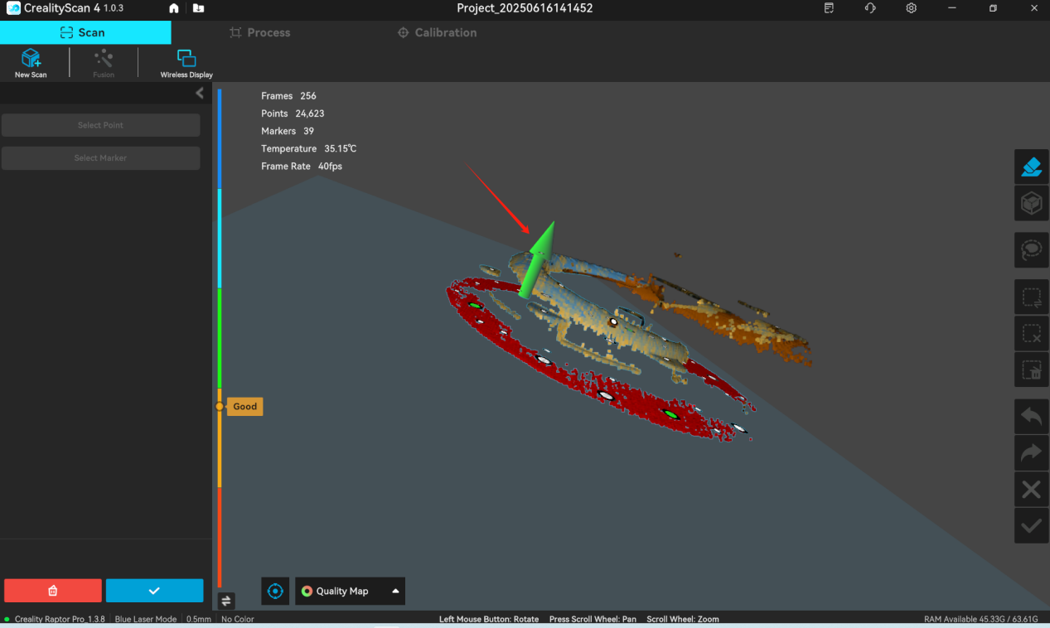Choose the lasso selection tool
Viewport: 1050px width, 628px height.
(1031, 249)
